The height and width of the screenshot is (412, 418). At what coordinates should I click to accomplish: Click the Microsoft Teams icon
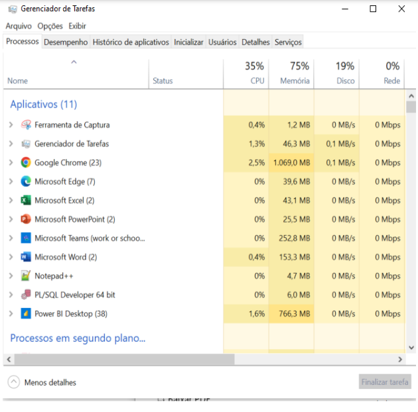point(26,238)
